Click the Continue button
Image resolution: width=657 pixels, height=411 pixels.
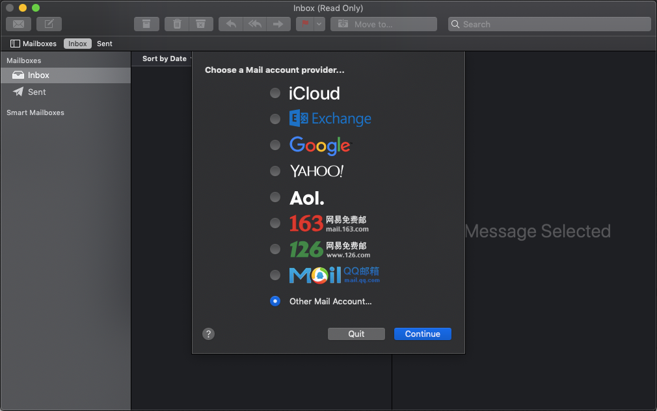422,334
